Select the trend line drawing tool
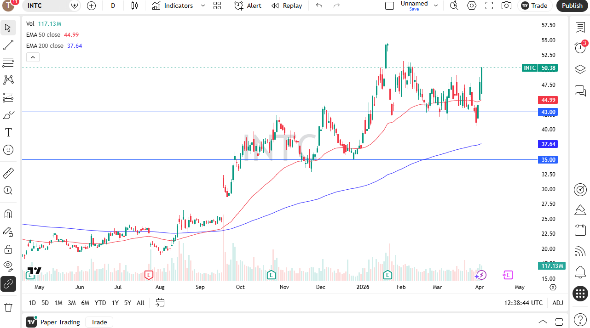 pos(8,45)
